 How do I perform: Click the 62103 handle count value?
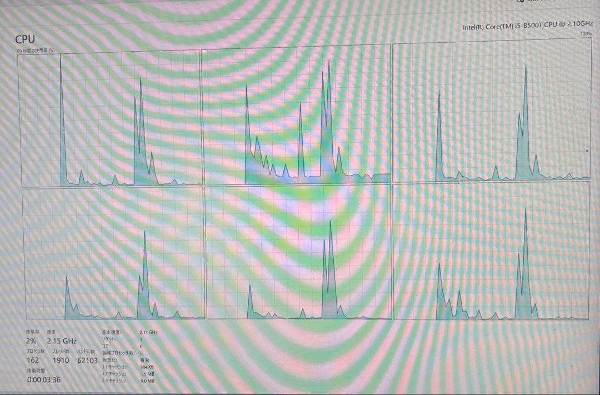point(88,360)
